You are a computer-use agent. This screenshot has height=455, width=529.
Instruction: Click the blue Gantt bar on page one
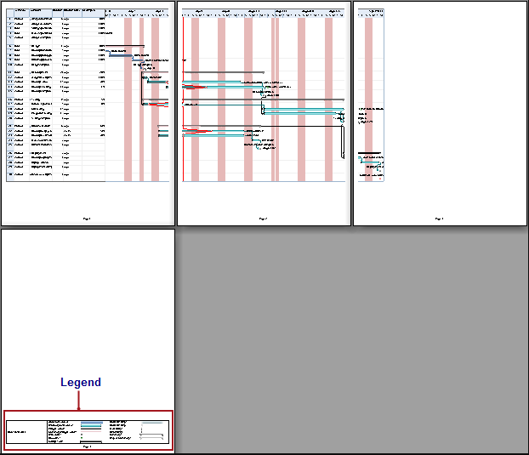(x=120, y=55)
